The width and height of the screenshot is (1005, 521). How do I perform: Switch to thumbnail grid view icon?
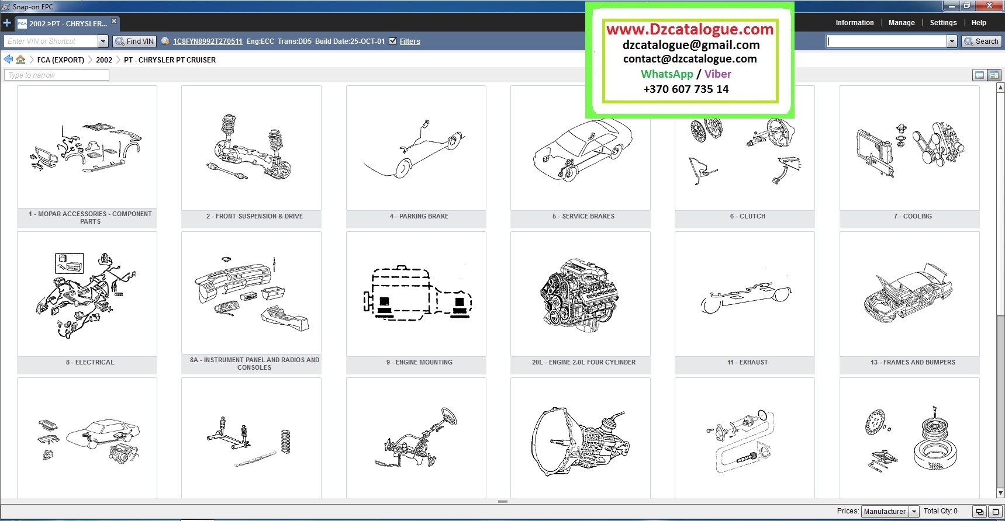(x=994, y=75)
